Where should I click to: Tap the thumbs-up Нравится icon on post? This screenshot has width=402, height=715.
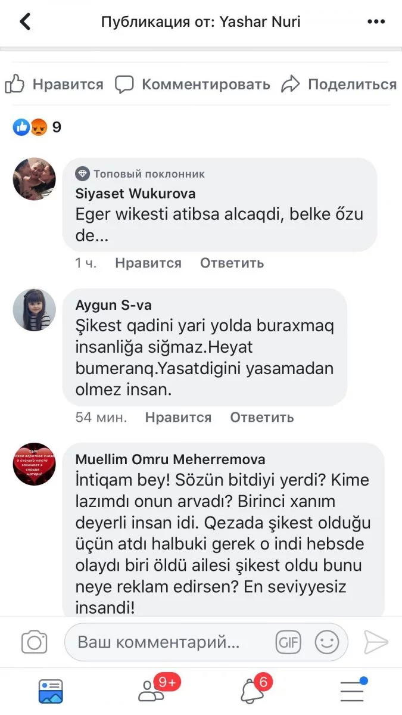click(14, 84)
